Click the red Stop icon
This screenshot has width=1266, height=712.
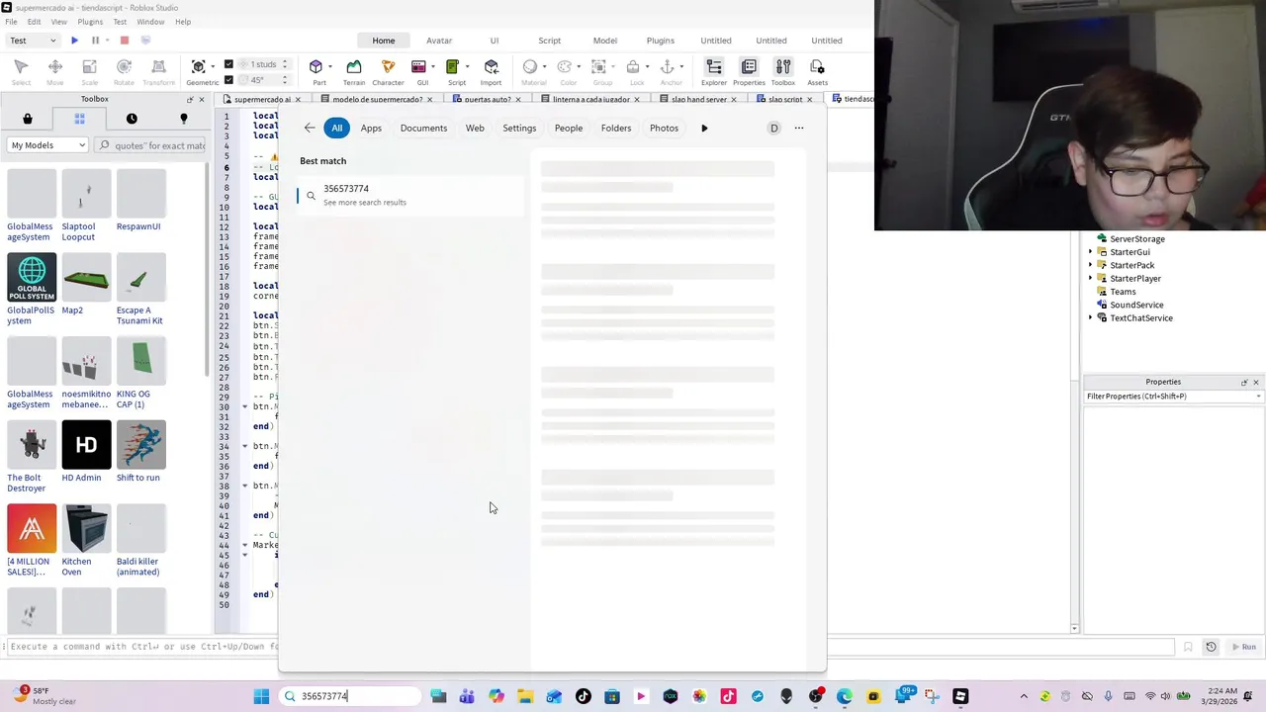[125, 41]
